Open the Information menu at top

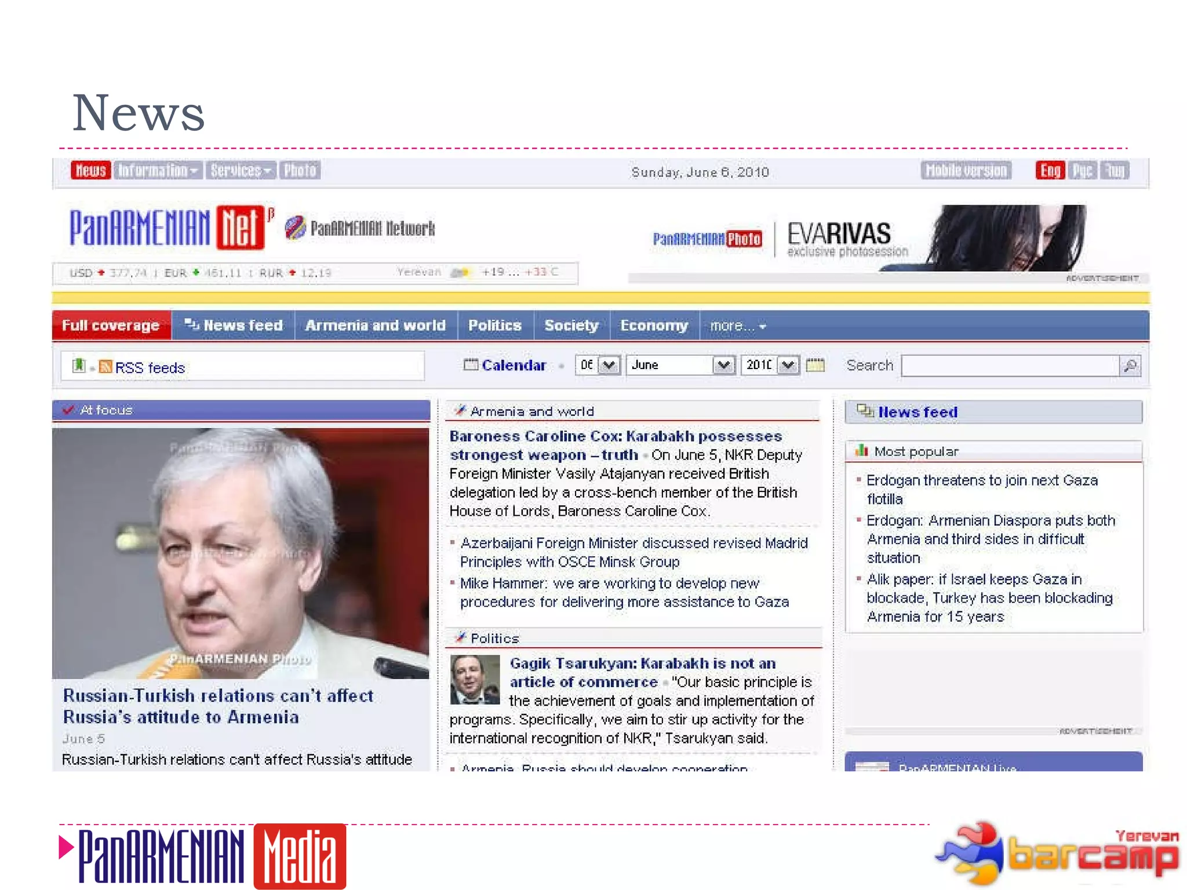158,170
